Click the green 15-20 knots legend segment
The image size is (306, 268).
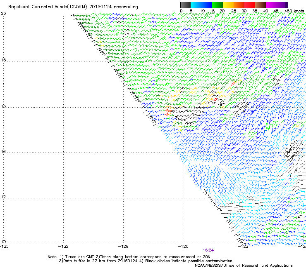click(218, 5)
